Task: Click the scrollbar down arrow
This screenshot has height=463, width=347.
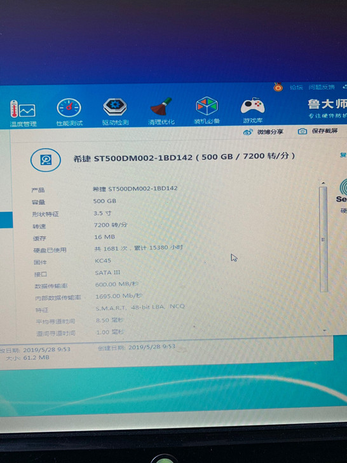Action: (x=325, y=331)
